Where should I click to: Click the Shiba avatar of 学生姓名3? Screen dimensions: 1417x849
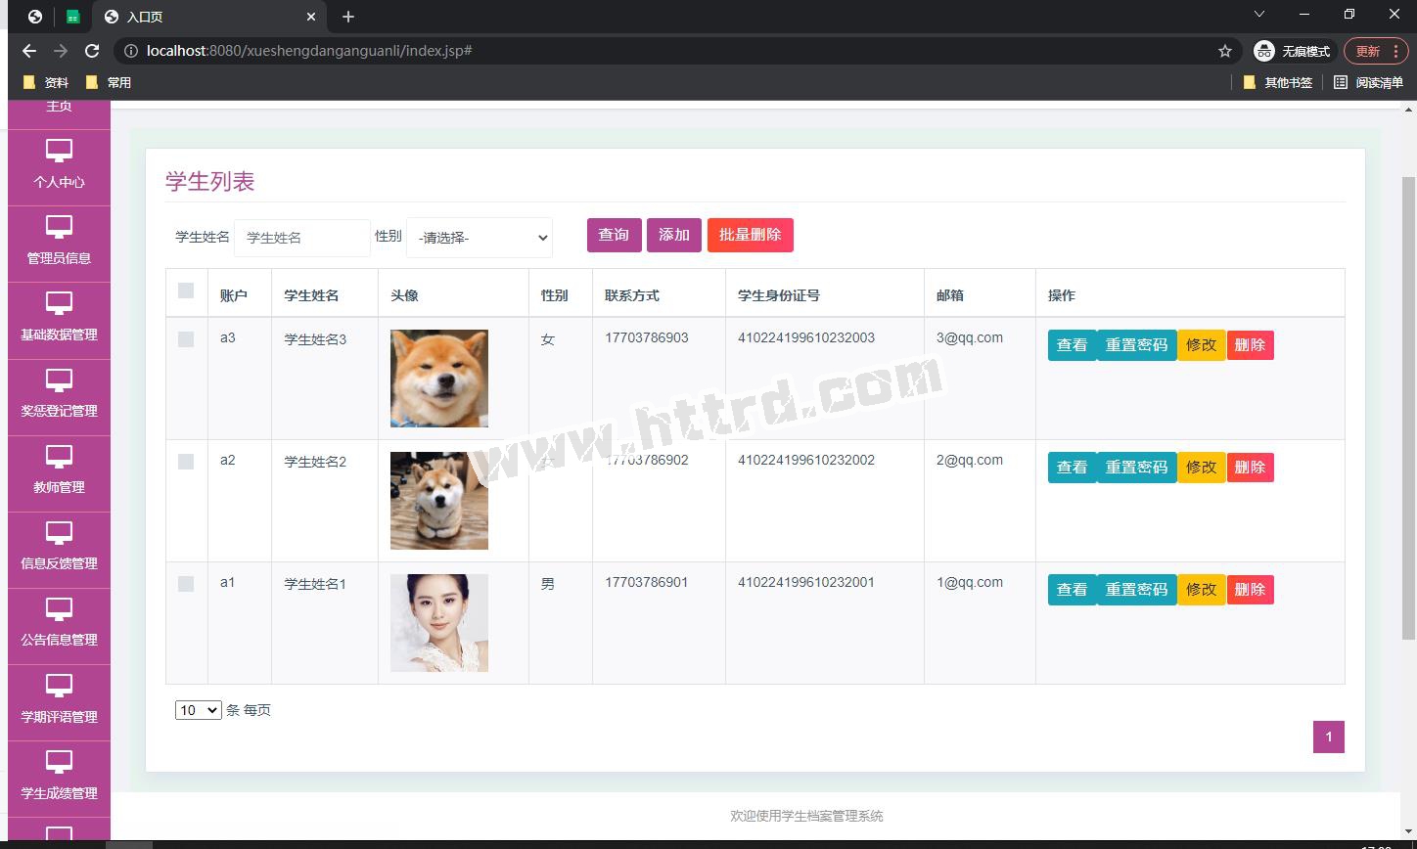tap(439, 379)
